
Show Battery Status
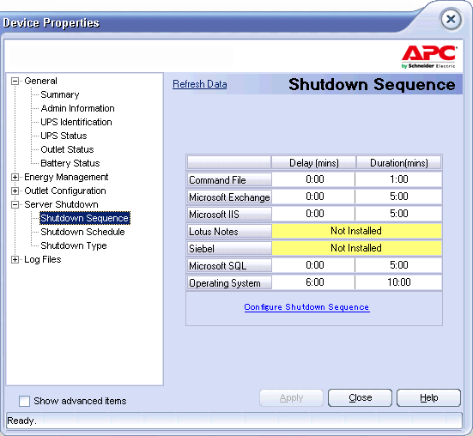pos(70,163)
